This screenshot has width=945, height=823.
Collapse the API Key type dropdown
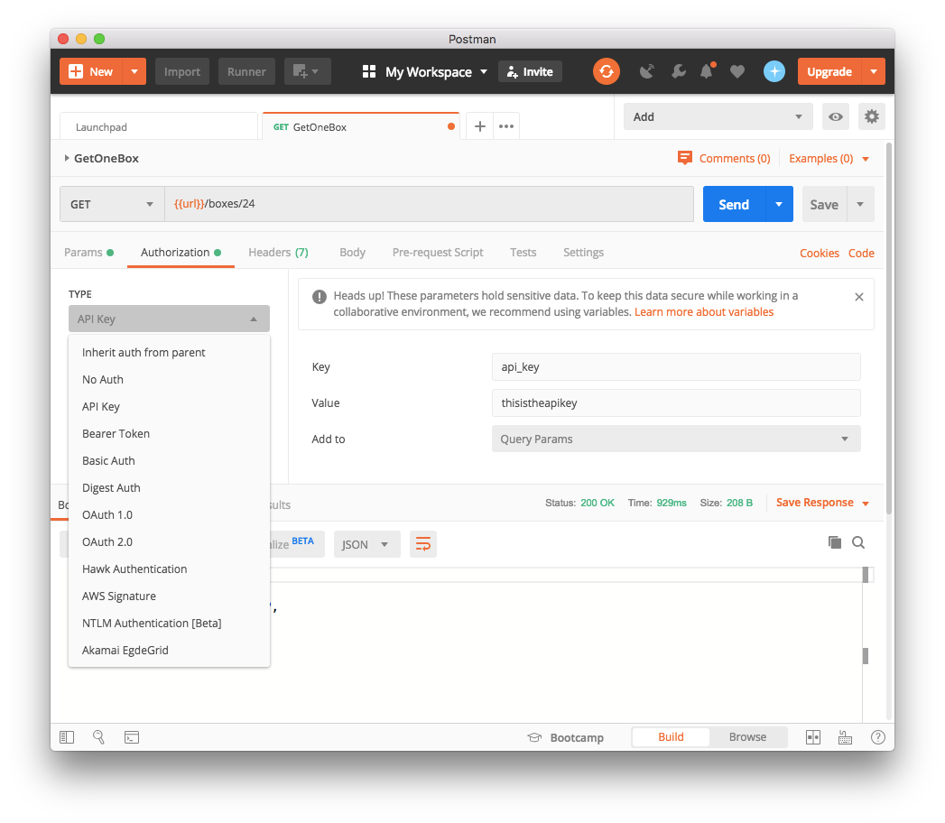coord(169,319)
